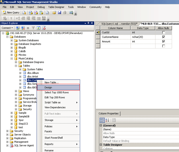The width and height of the screenshot is (179, 152).
Task: Expand the Blogdb database node
Action: 12,48
